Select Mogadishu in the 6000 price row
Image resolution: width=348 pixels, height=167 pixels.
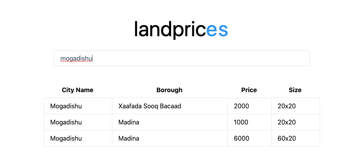point(66,138)
